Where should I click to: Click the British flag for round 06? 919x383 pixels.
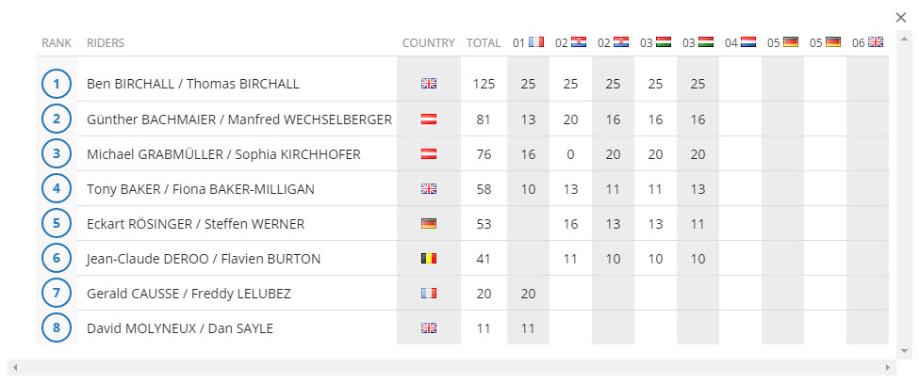coord(875,42)
